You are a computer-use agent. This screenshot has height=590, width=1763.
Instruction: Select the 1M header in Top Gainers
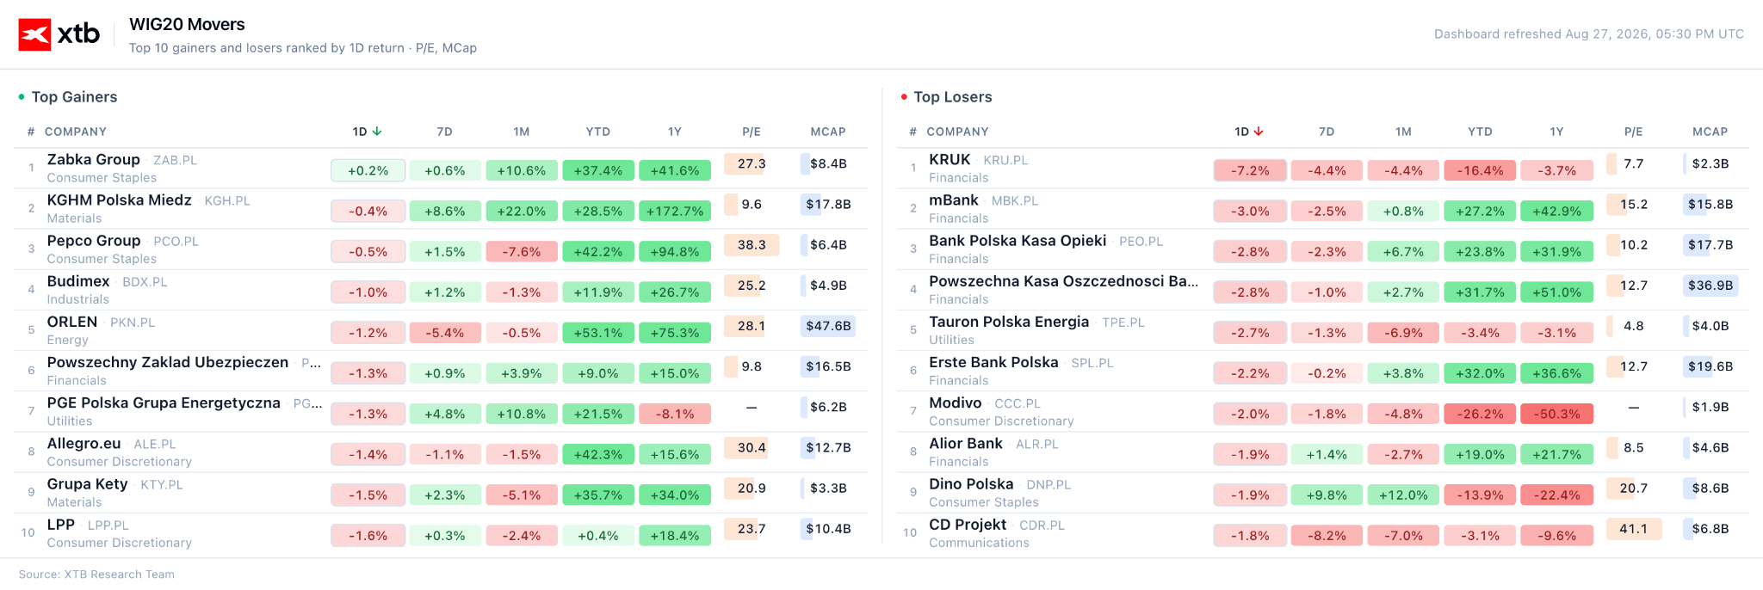[x=522, y=132]
